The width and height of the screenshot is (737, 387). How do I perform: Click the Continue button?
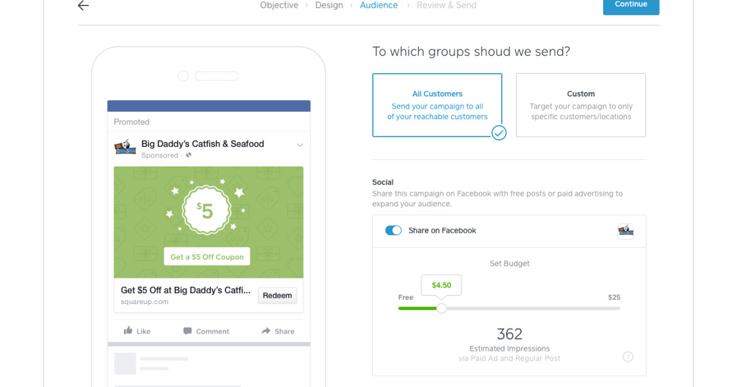[631, 3]
